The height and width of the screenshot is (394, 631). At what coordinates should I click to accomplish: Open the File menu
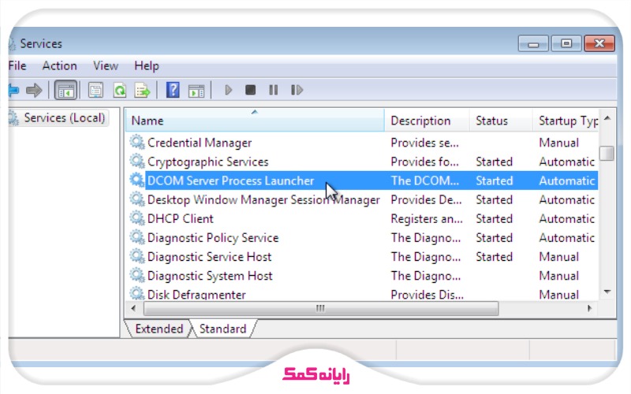click(17, 66)
